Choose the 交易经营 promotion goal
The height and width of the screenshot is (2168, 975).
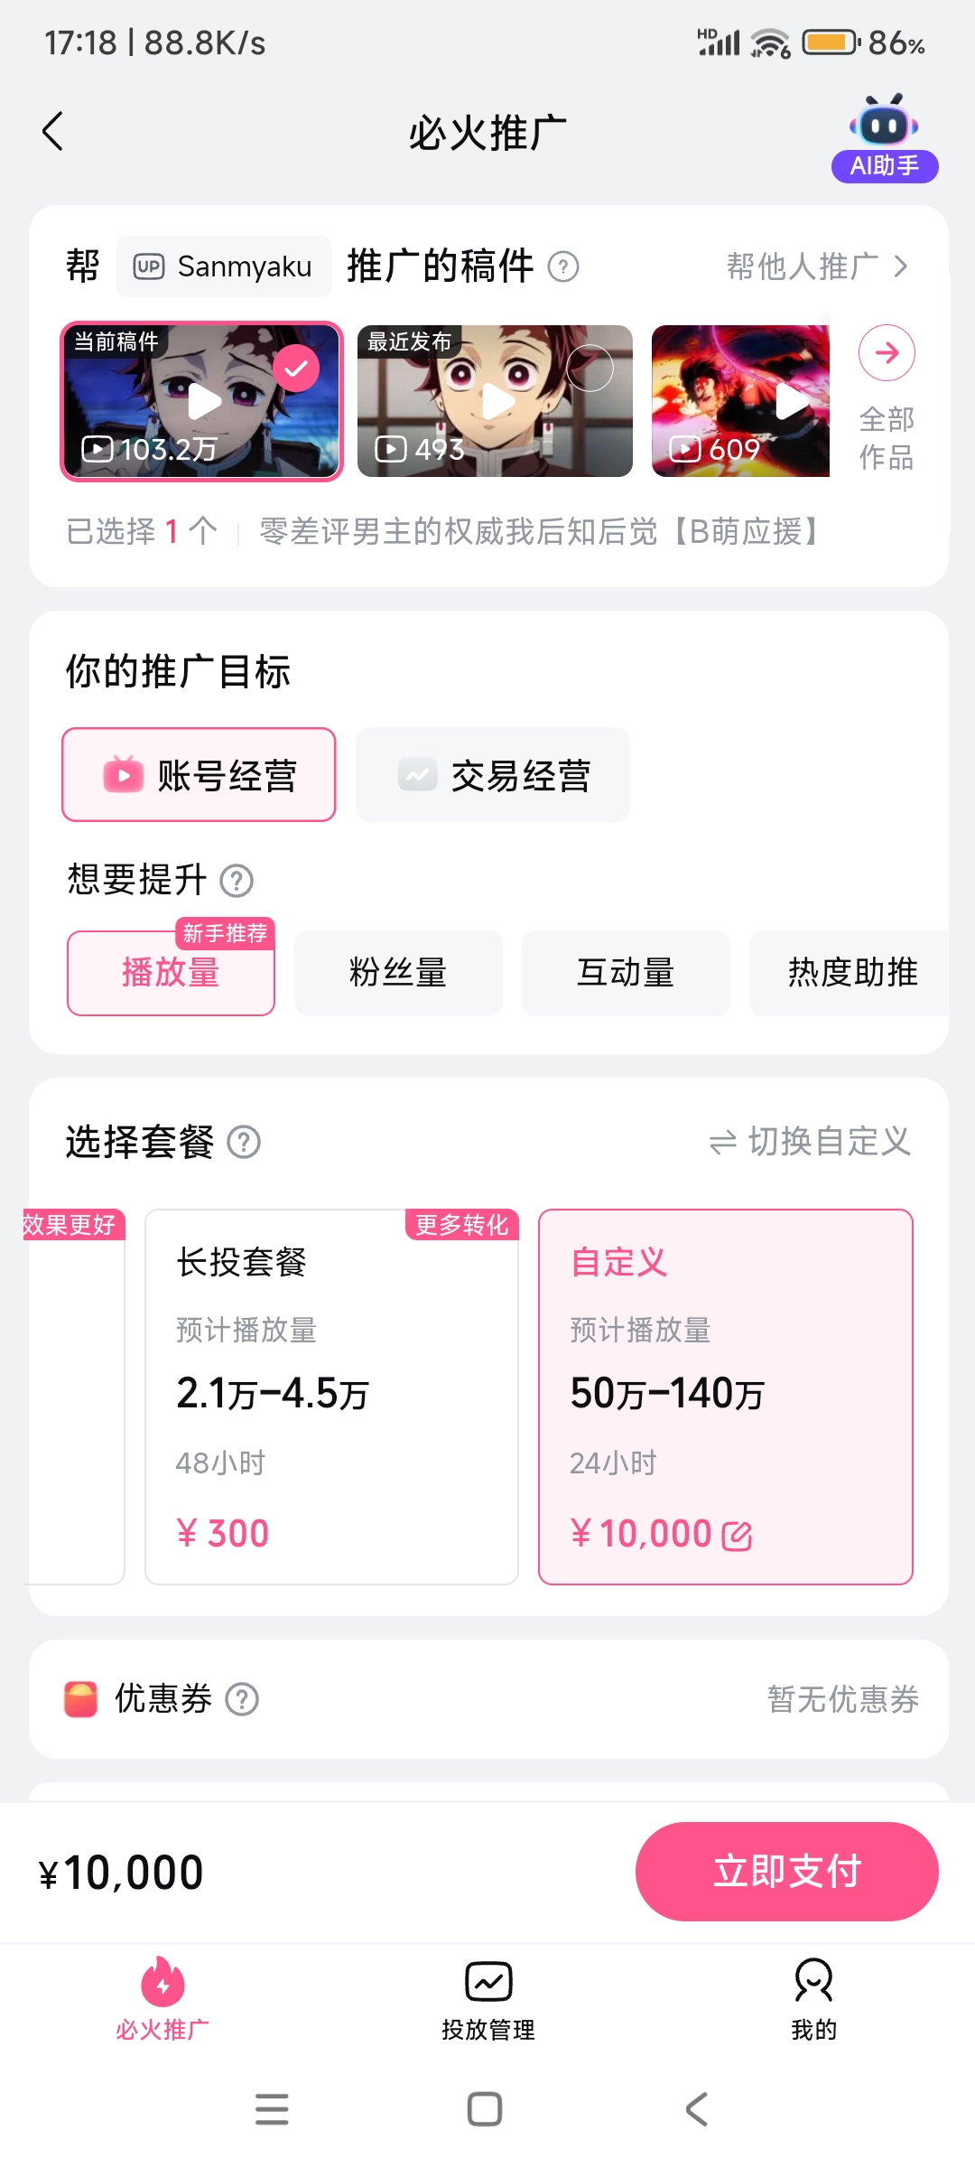(x=493, y=775)
